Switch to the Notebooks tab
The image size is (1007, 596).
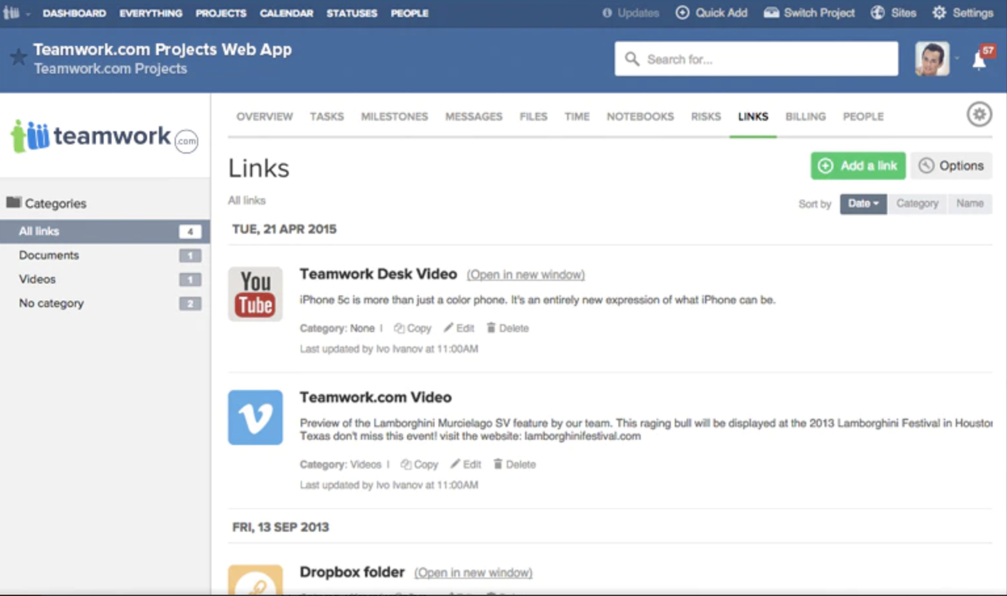[x=640, y=117]
